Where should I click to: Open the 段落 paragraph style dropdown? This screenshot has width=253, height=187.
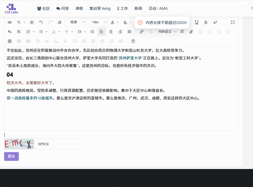click(75, 22)
